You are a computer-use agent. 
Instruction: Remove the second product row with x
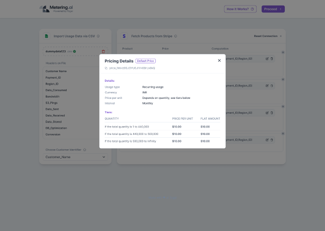(283, 79)
